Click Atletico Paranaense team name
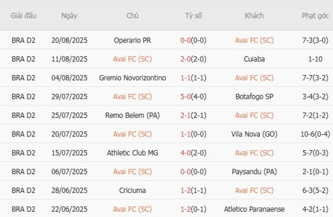The width and height of the screenshot is (333, 217). coord(254,209)
